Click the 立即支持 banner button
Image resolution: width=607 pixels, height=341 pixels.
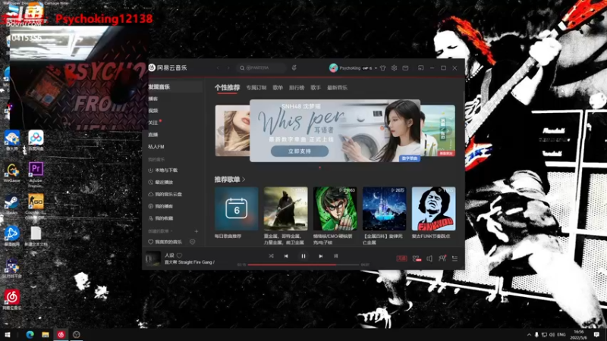point(300,151)
